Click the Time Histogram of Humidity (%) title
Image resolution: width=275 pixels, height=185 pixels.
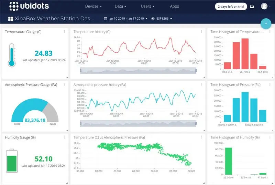(235, 137)
